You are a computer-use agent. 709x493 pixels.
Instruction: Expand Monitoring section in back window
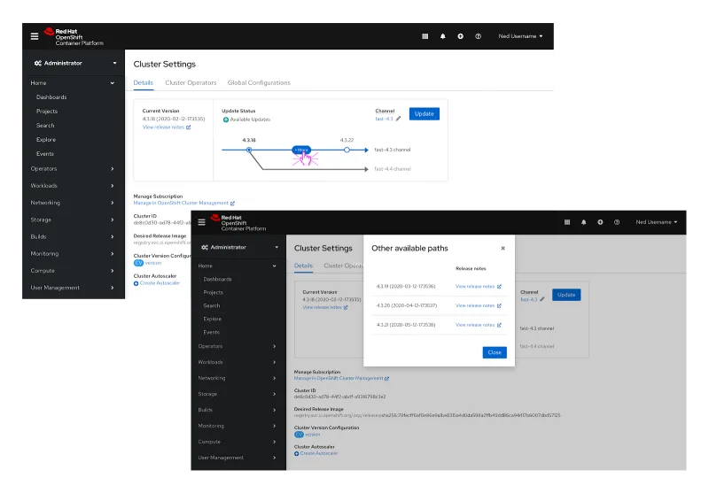tap(73, 254)
